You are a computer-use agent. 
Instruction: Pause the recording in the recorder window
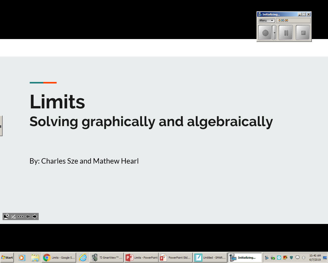click(286, 33)
